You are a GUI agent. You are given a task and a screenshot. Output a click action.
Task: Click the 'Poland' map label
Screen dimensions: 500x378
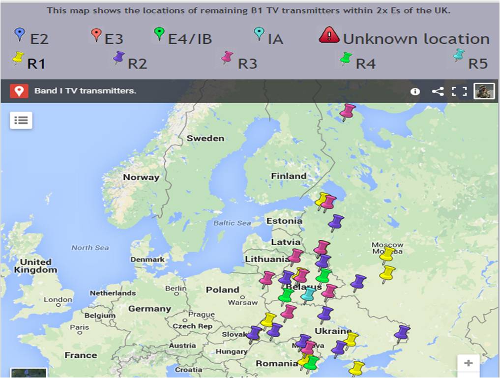tap(222, 290)
